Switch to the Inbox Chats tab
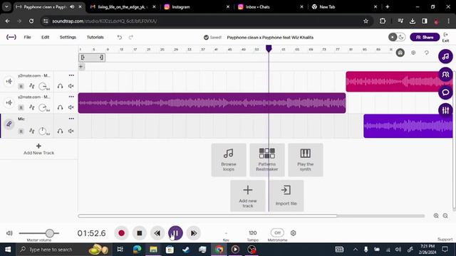 coord(271,6)
